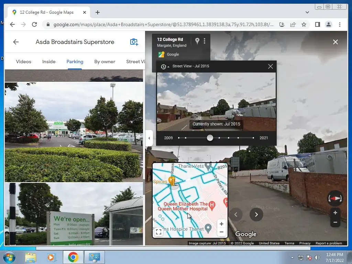Open the address card three-dot menu

tap(204, 41)
